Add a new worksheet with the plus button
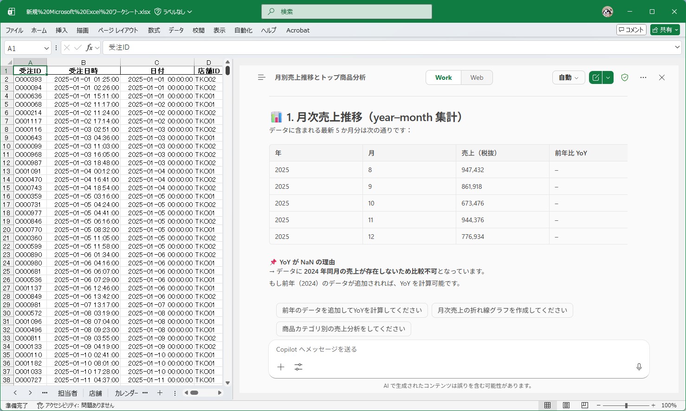The image size is (686, 411). pos(160,392)
